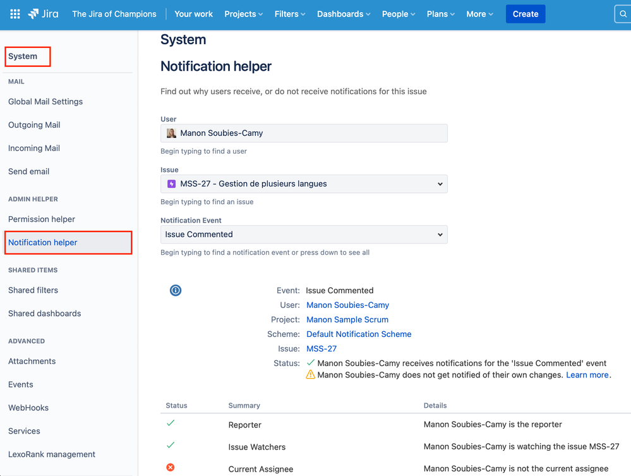
Task: Open the search icon in top bar
Action: (623, 14)
